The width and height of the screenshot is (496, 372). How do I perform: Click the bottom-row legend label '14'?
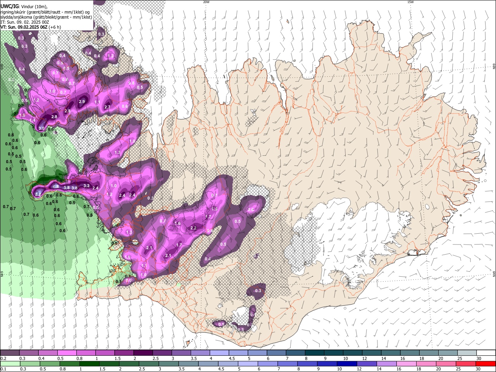pos(379,369)
